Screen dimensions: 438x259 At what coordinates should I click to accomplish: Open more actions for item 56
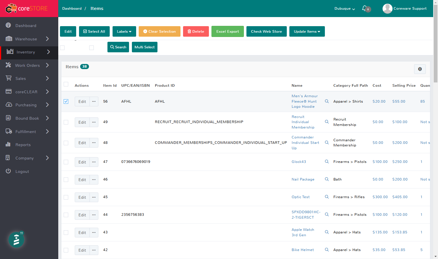point(94,101)
